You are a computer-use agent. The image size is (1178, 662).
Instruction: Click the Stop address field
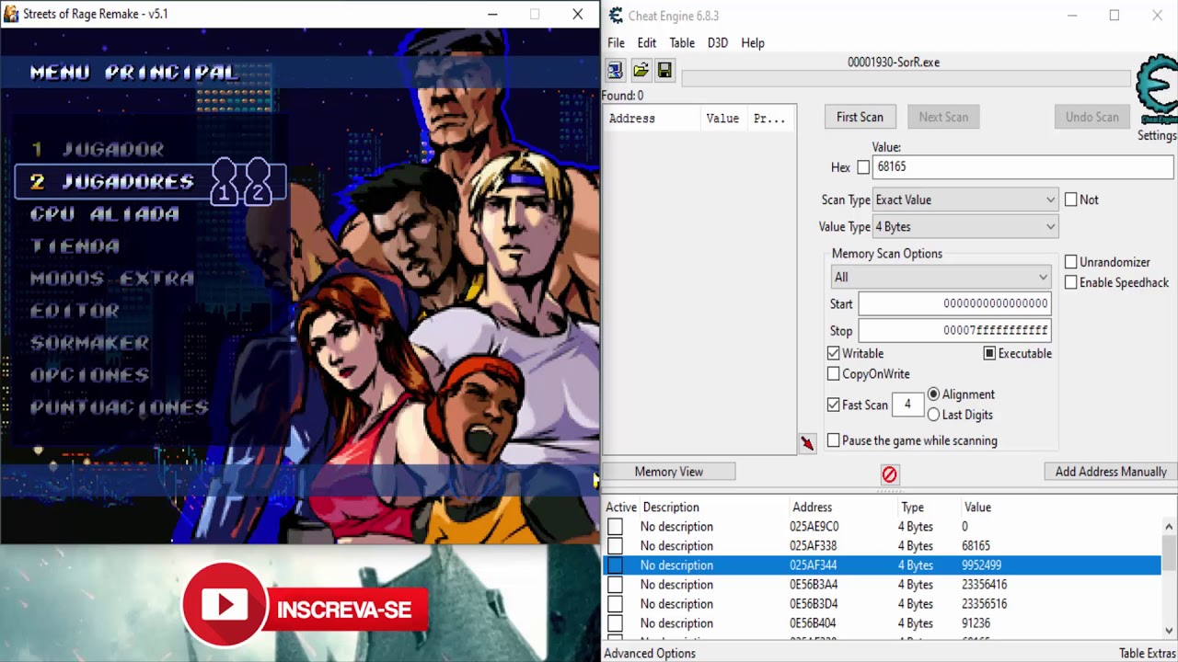(954, 330)
